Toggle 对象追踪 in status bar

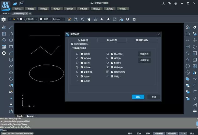pyautogui.click(x=172, y=133)
